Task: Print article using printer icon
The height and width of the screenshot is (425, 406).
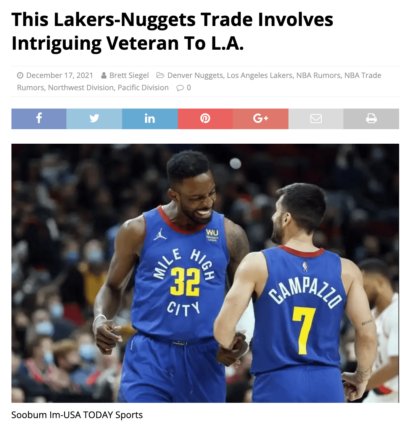Action: [x=371, y=119]
